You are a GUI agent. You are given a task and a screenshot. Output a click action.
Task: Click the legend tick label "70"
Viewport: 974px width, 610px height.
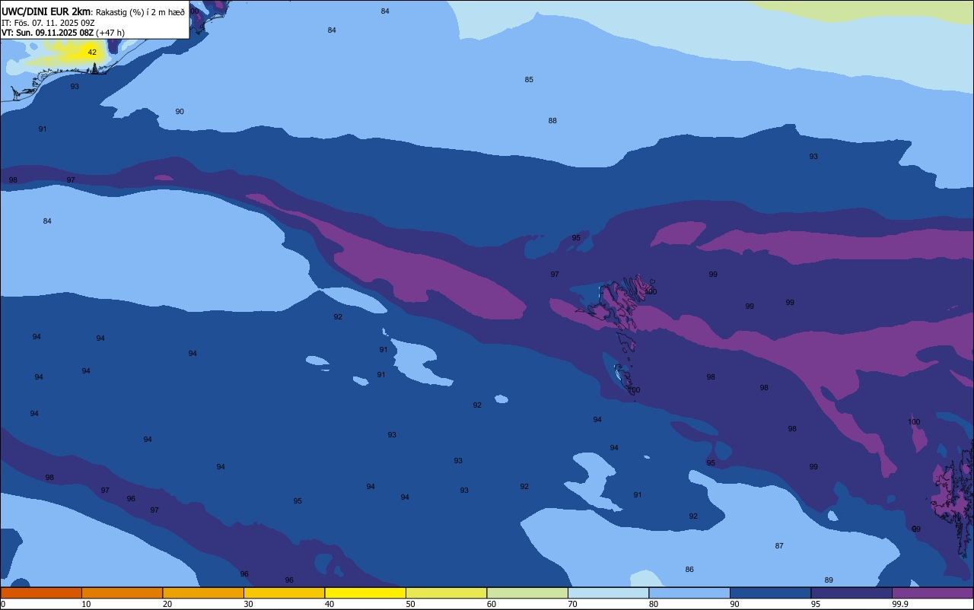572,604
